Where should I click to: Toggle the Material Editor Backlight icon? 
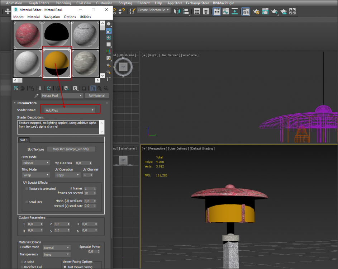[109, 31]
